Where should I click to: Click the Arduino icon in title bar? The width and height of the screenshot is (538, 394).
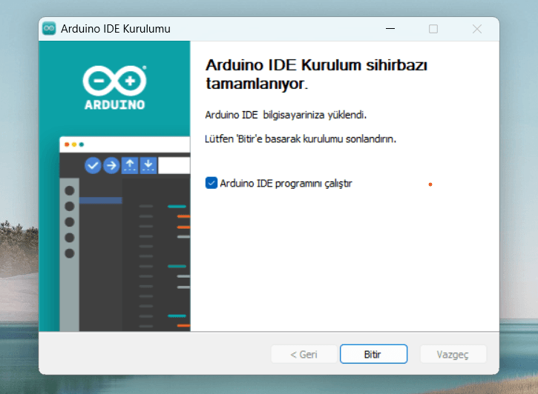[x=49, y=28]
